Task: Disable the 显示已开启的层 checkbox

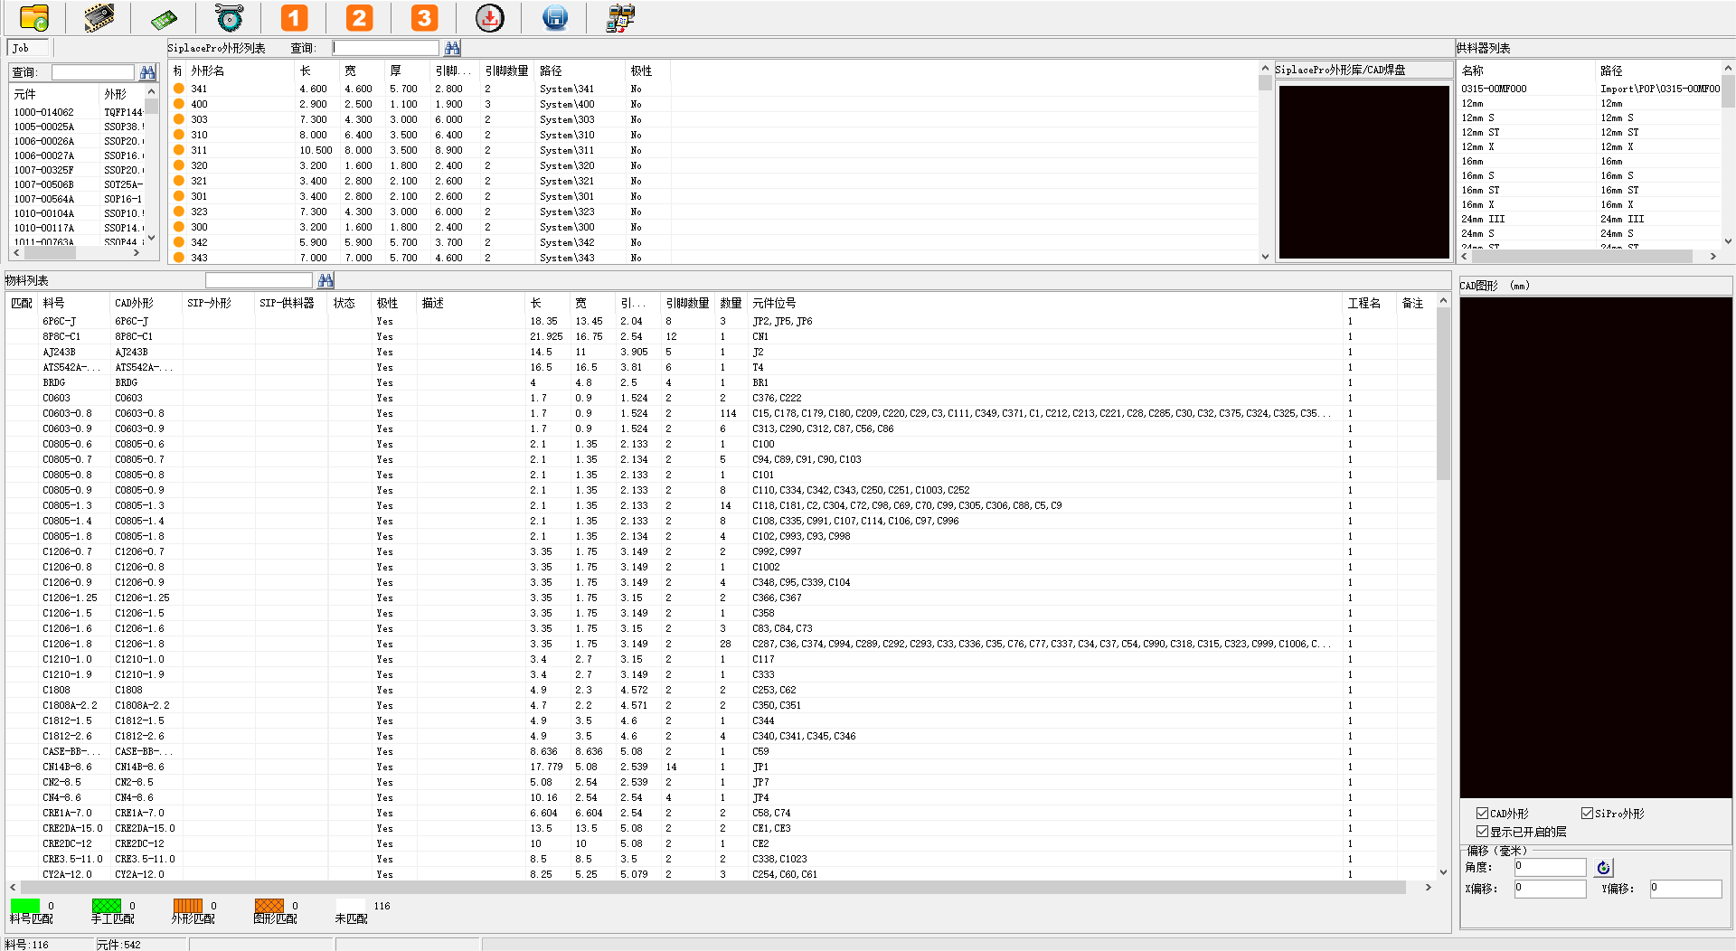Action: tap(1482, 832)
